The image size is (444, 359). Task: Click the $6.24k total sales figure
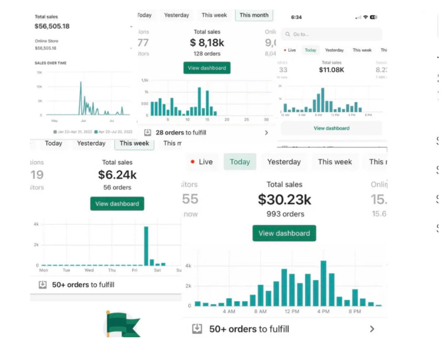[117, 175]
